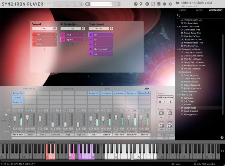225x166 pixels.
Task: Mute the Room-Mix channel
Action: tap(15, 129)
